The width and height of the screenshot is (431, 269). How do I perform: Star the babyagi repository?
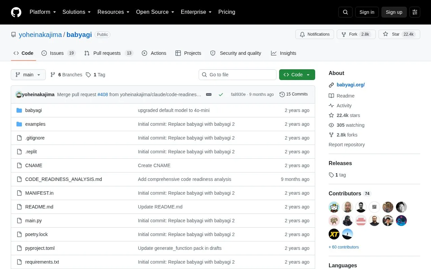(399, 34)
